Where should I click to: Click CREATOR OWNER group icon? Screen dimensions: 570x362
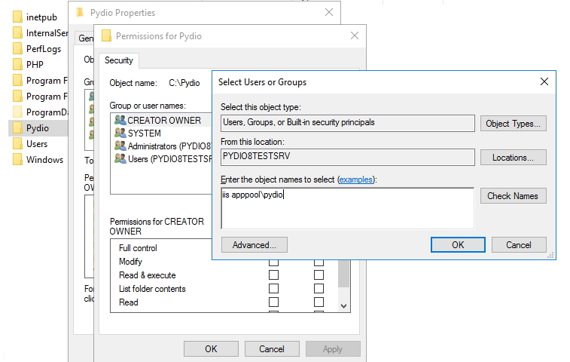tap(120, 120)
